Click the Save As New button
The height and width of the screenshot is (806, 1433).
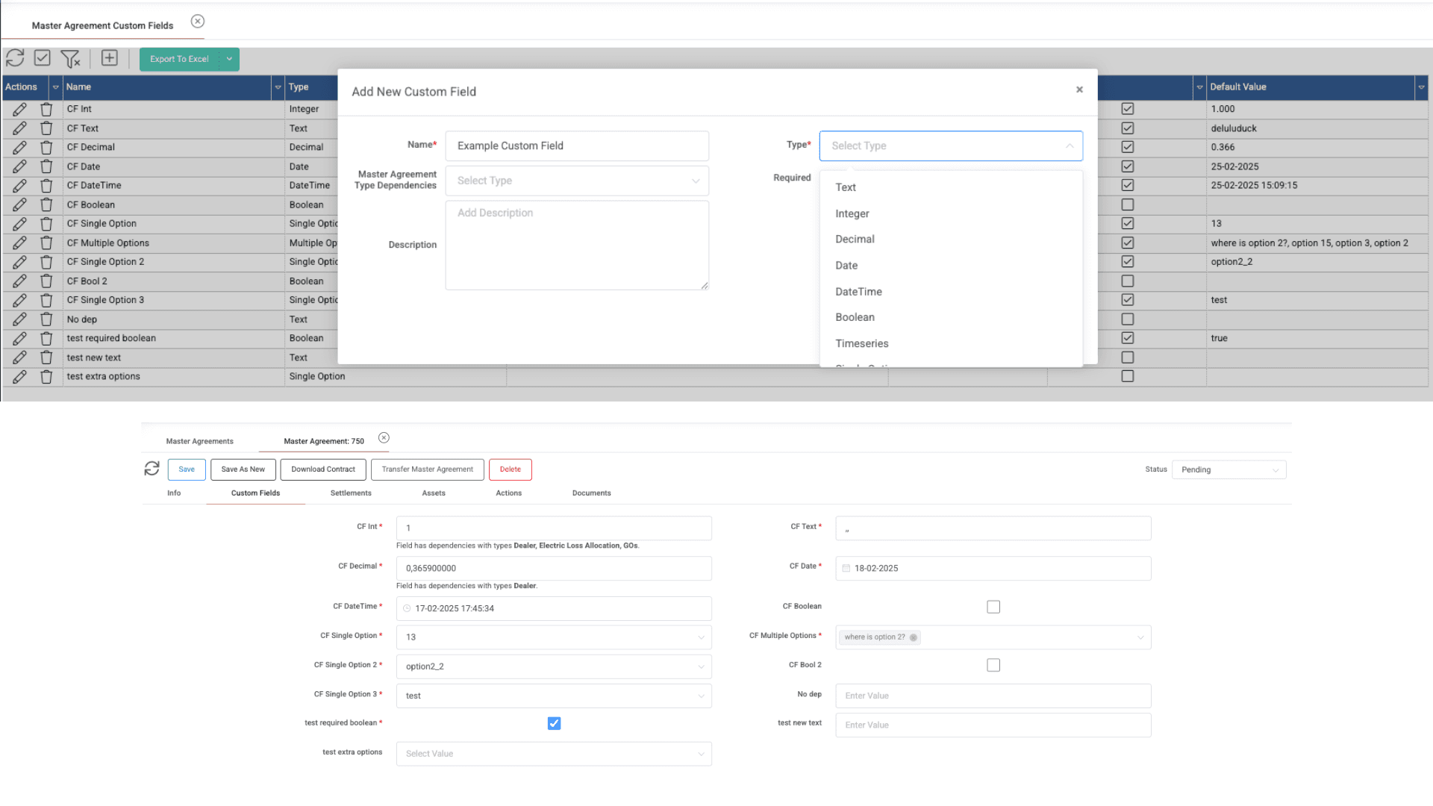point(243,469)
